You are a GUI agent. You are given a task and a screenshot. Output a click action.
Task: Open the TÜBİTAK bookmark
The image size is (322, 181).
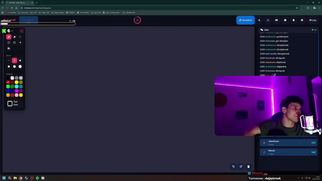(x=70, y=12)
